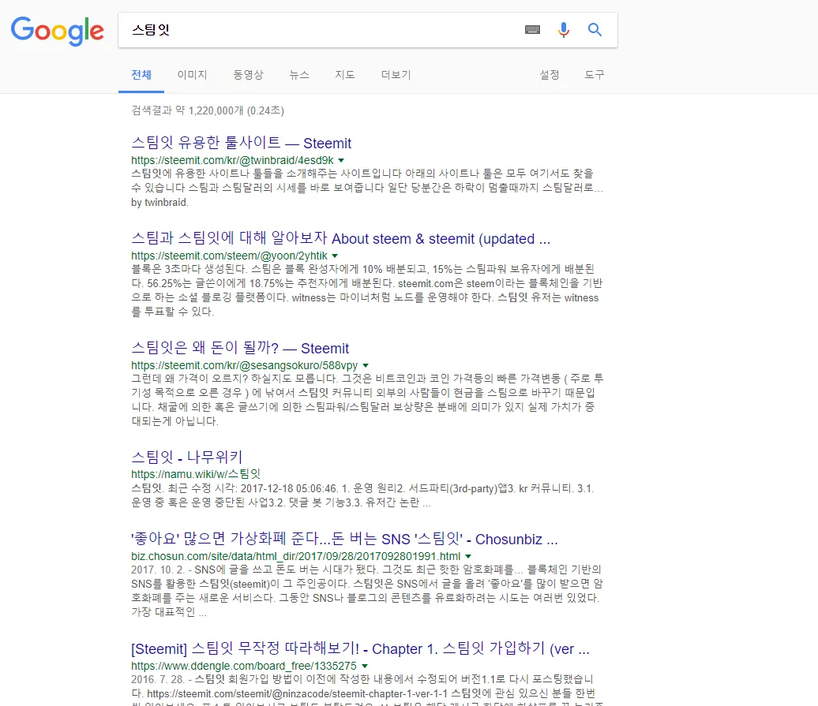Screen dimensions: 818x706
Task: Open the 지도 tab
Action: point(345,75)
